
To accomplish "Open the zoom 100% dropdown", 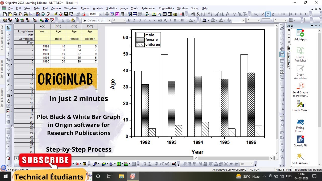I will tap(100, 14).
